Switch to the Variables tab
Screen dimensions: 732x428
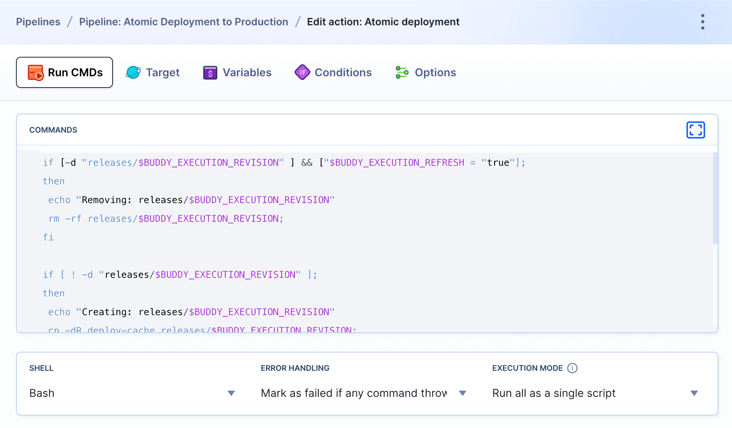(247, 72)
